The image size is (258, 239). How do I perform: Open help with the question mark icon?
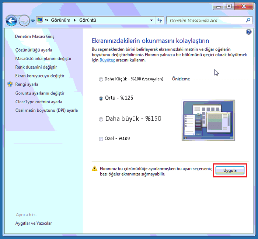tap(248, 32)
